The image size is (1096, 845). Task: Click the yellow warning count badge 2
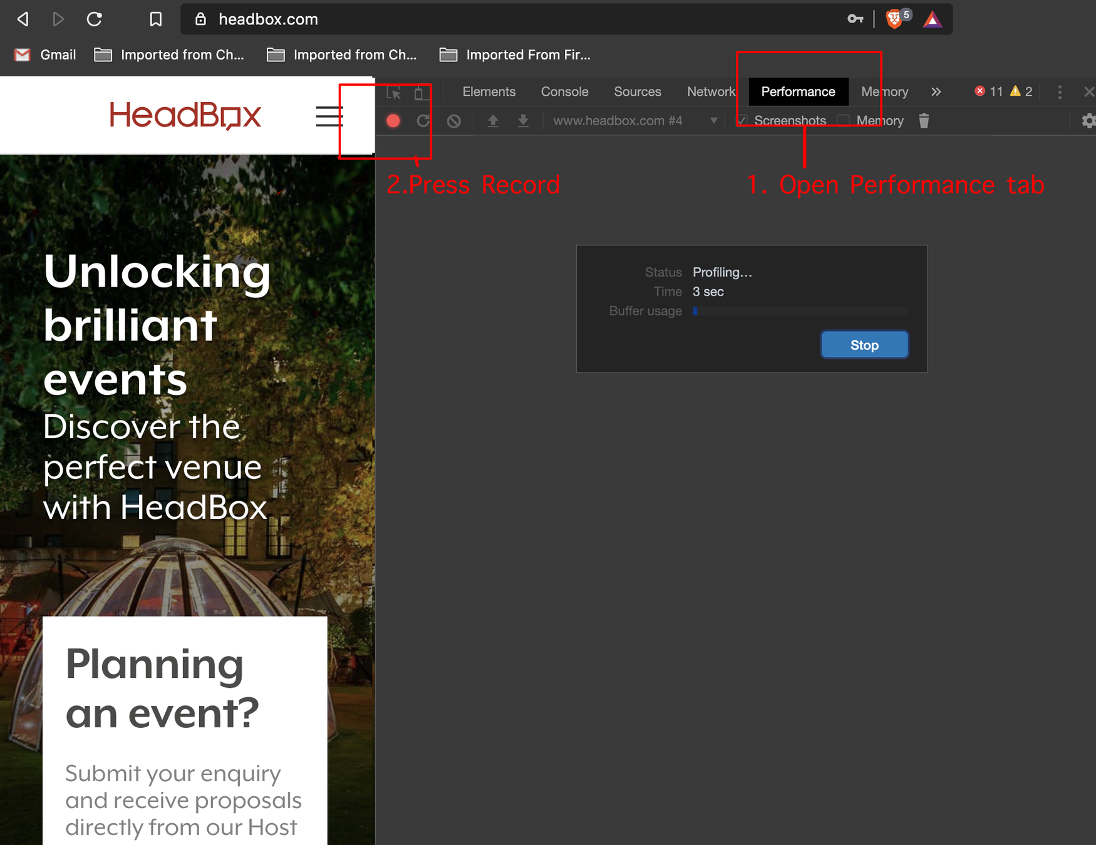1021,92
